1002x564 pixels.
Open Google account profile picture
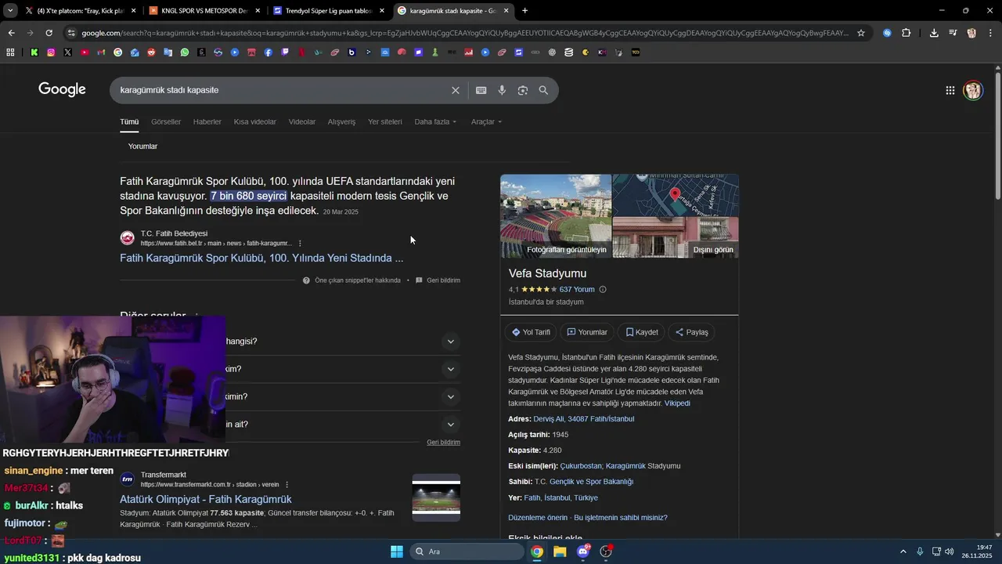[x=973, y=90]
